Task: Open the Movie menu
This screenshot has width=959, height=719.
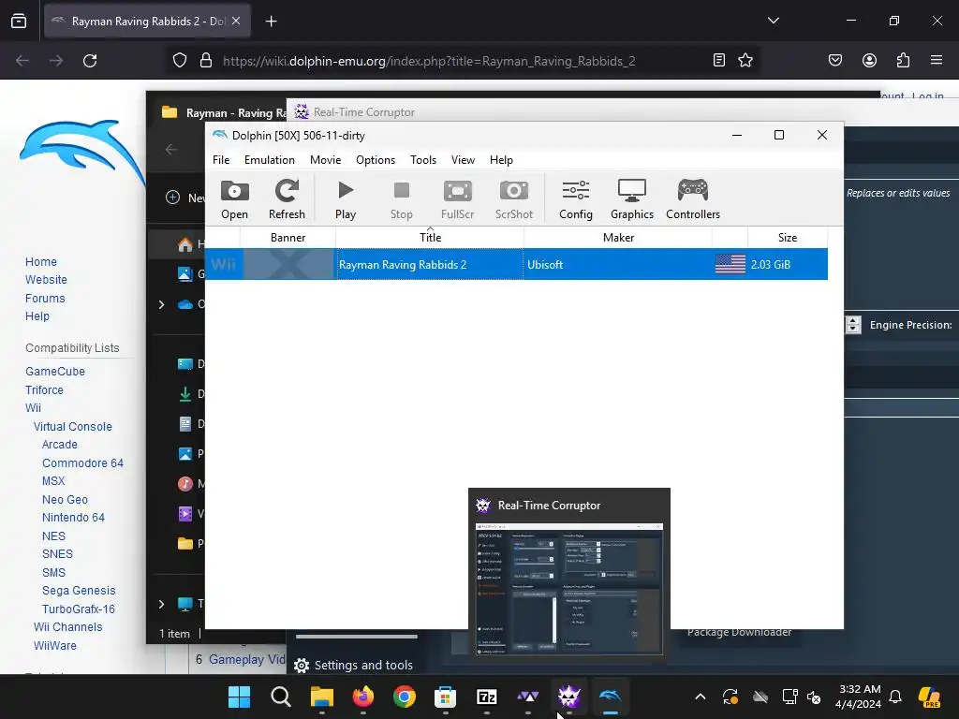Action: [325, 159]
